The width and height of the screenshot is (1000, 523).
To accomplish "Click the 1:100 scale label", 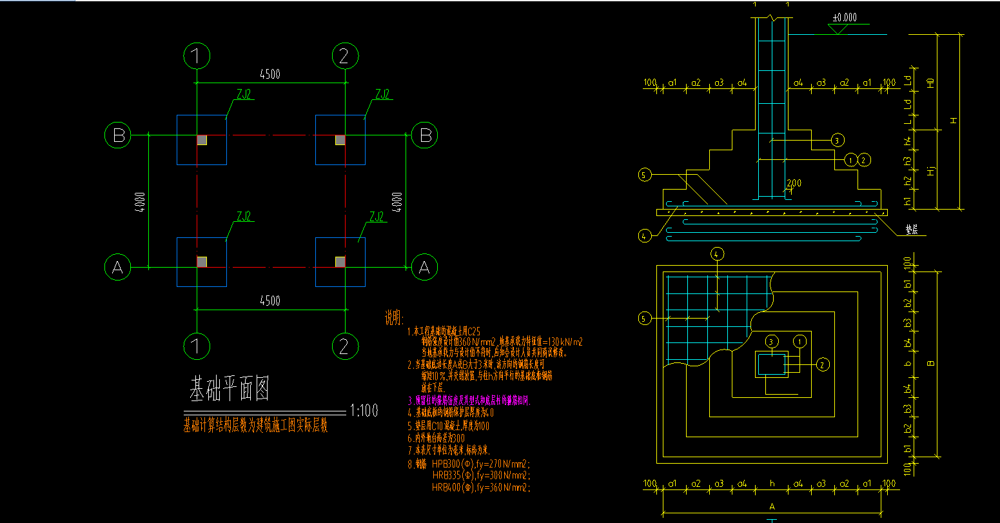I will [364, 410].
